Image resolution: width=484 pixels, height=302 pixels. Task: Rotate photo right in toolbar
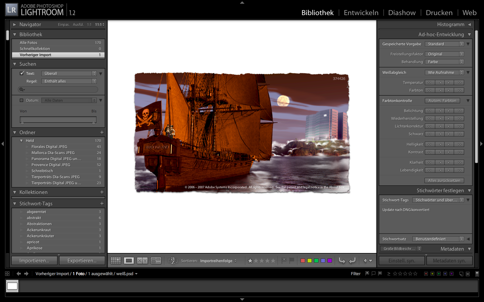point(352,260)
